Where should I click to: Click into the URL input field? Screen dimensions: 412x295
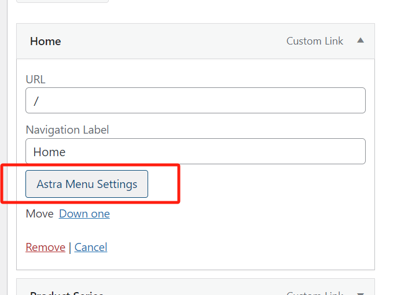click(x=196, y=101)
